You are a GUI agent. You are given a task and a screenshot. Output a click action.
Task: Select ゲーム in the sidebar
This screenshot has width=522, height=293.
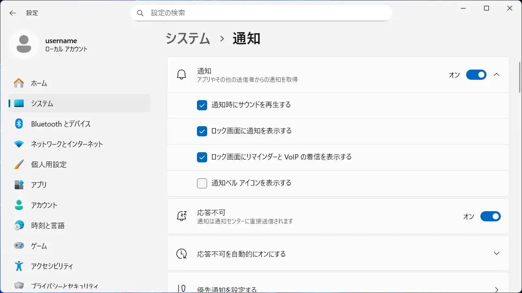coord(39,246)
